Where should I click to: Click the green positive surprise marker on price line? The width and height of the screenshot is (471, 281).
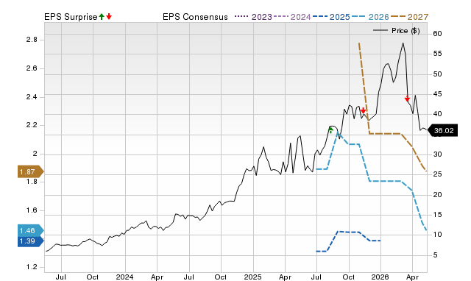330,129
